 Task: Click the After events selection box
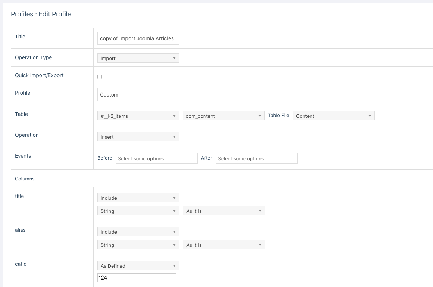click(x=256, y=158)
